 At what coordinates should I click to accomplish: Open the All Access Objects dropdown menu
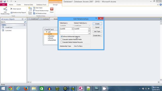[x=23, y=19]
